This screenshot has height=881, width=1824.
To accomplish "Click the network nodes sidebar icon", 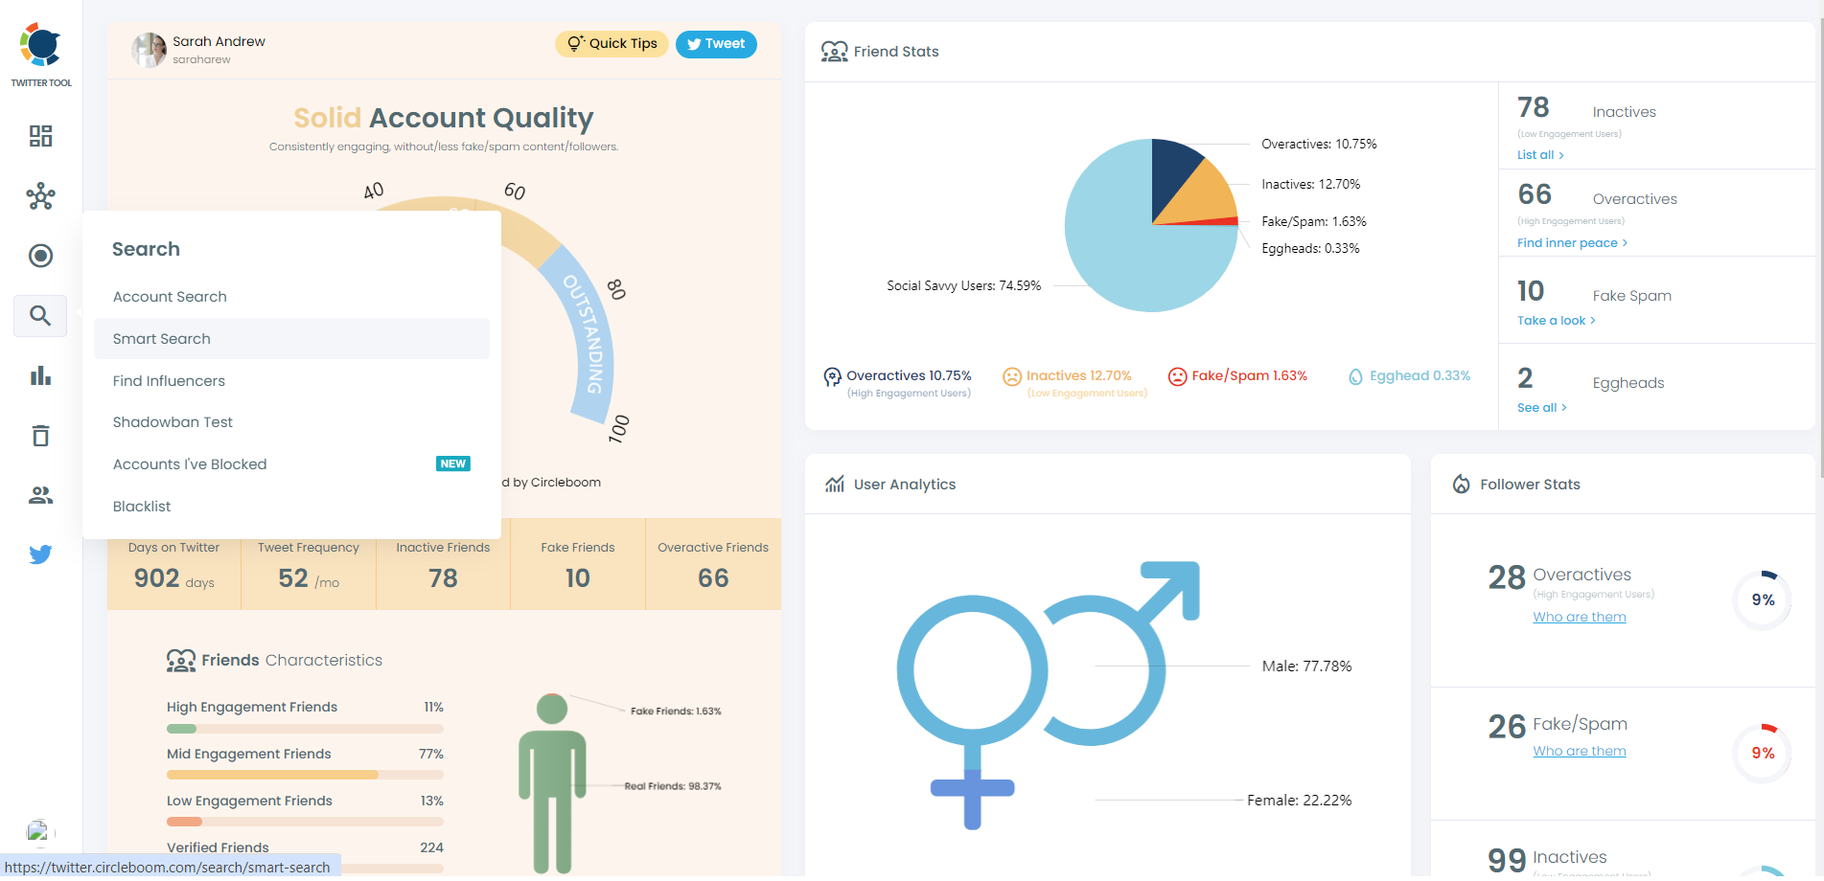I will click(x=40, y=196).
